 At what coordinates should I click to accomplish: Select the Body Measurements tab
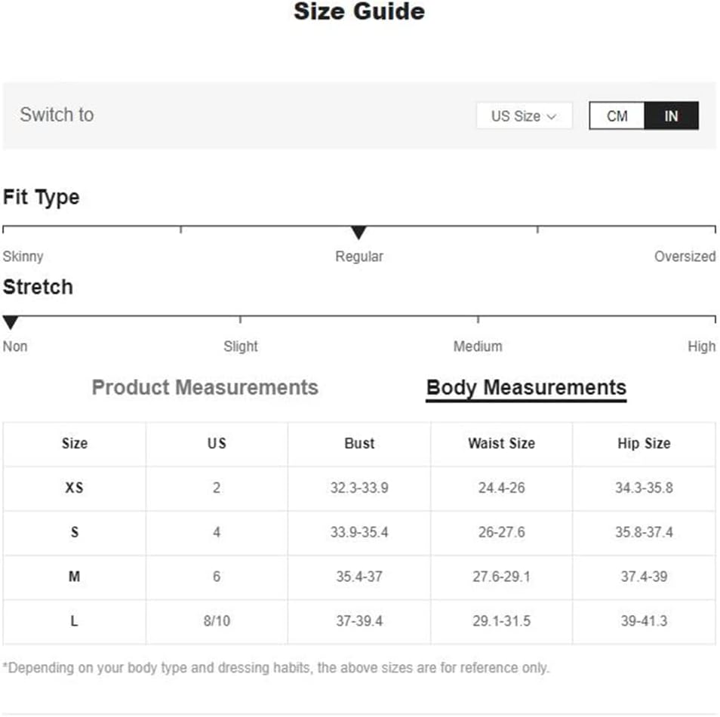(x=526, y=388)
